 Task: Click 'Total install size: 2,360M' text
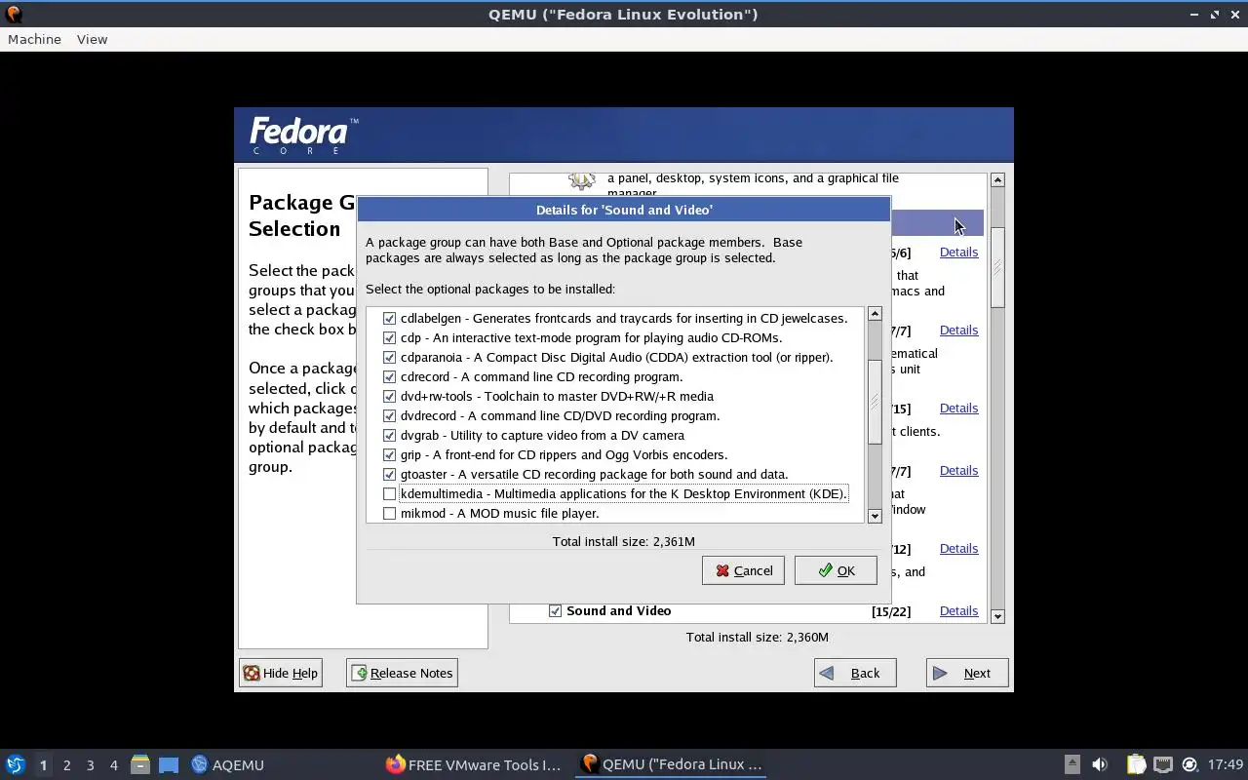click(x=758, y=637)
